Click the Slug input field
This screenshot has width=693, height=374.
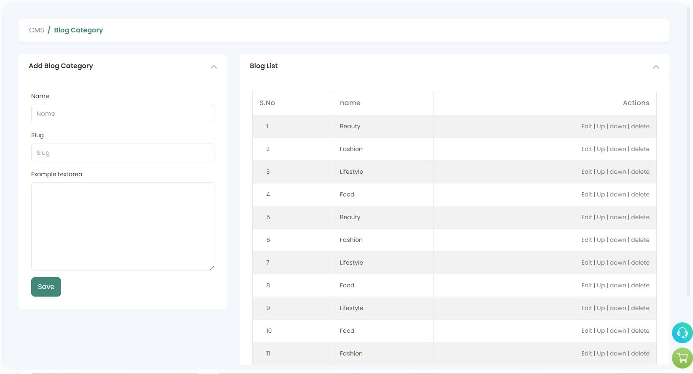tap(123, 153)
